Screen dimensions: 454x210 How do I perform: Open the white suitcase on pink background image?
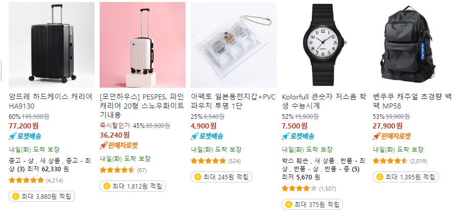(x=143, y=45)
